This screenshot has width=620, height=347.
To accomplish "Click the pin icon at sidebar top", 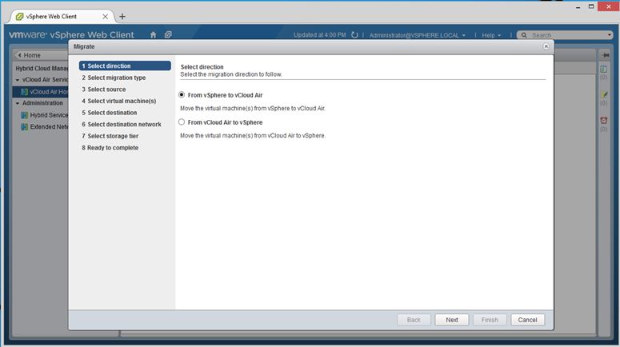I will pos(605,55).
